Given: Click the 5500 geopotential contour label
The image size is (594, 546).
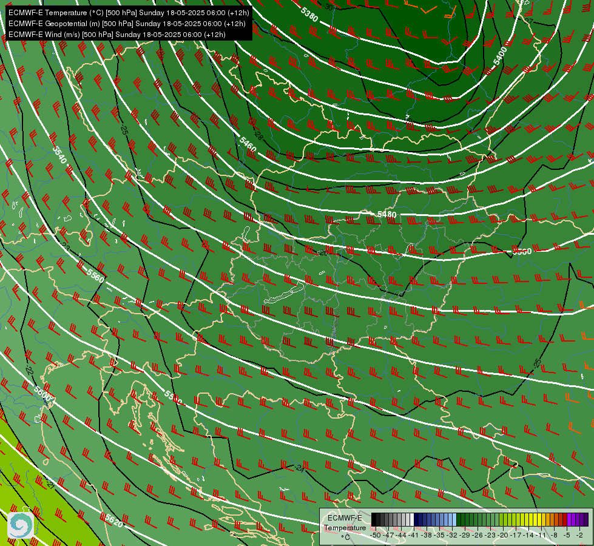Looking at the screenshot, I should [x=522, y=251].
